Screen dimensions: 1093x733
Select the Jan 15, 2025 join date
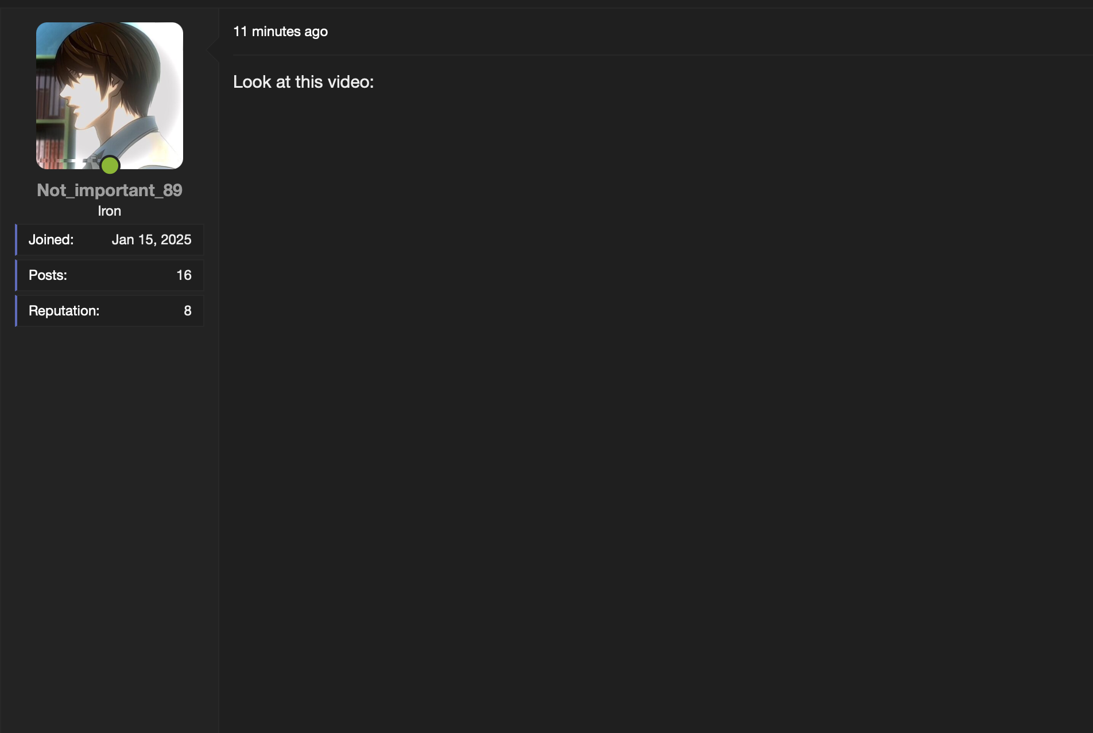152,240
